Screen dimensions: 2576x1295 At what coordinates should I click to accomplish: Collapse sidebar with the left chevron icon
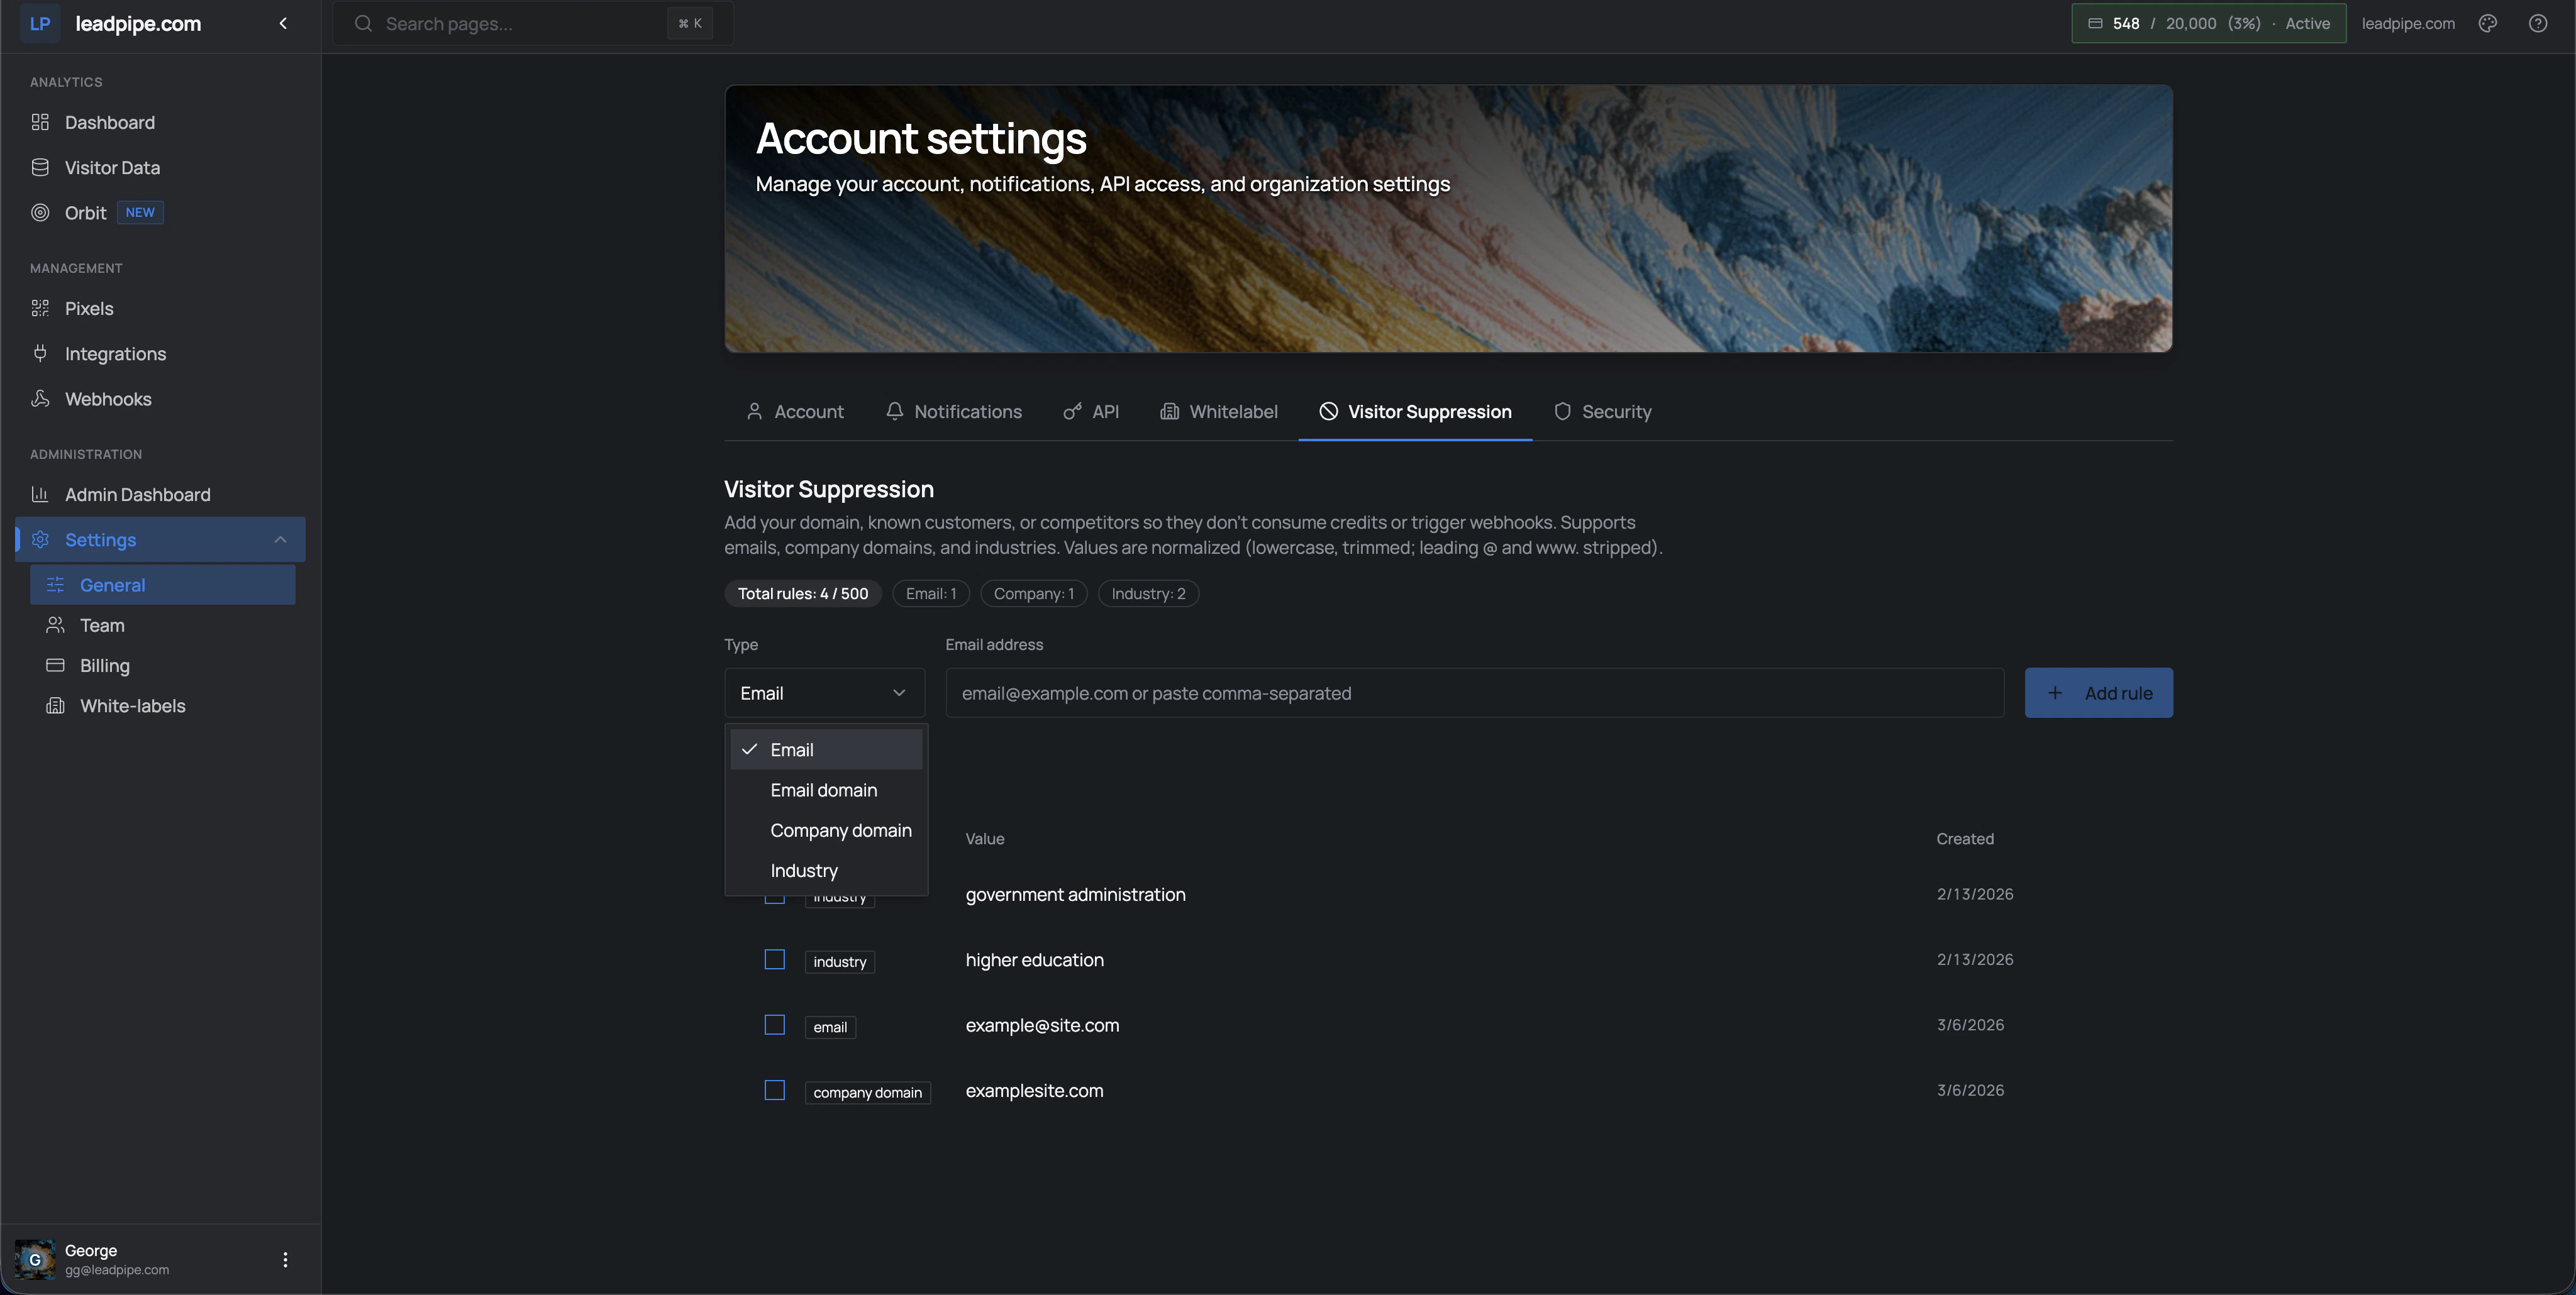[x=283, y=23]
